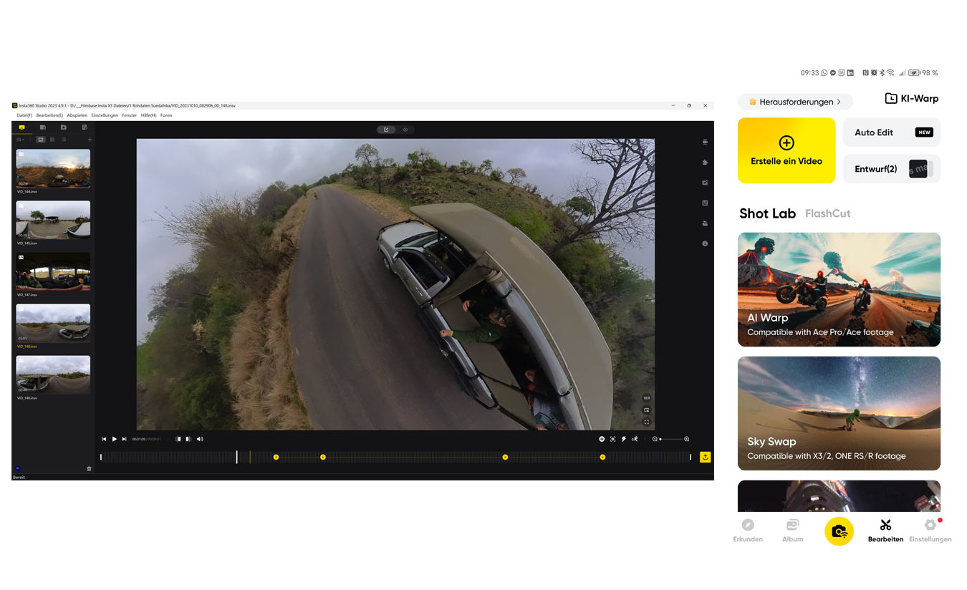The height and width of the screenshot is (590, 967).
Task: Mute the player volume
Action: click(x=200, y=439)
